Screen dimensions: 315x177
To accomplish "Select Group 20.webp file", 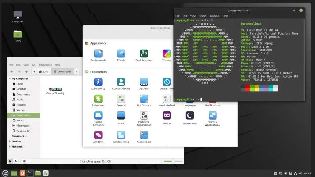I will [56, 91].
